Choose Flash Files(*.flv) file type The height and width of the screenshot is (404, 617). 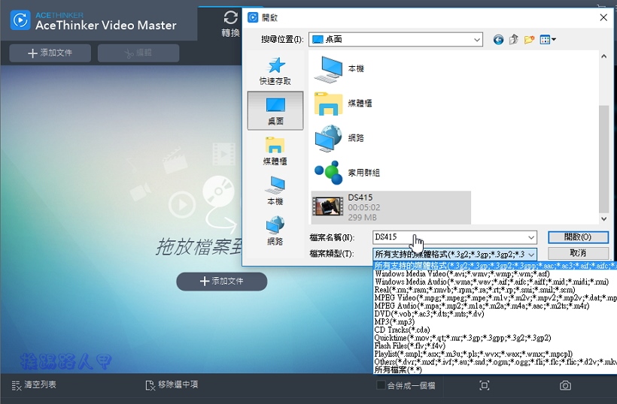[495, 346]
